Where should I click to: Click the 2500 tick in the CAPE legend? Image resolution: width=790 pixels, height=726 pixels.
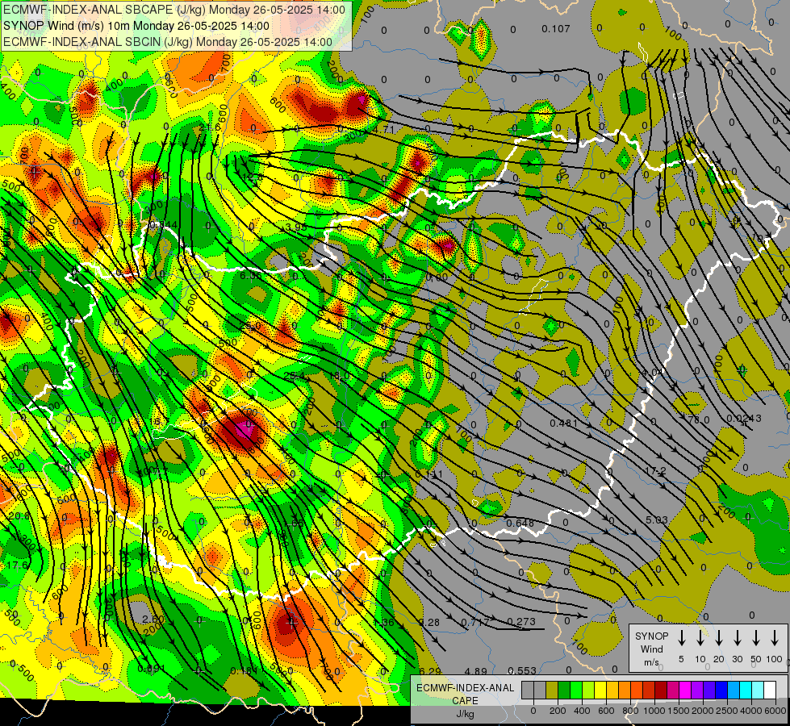[727, 711]
